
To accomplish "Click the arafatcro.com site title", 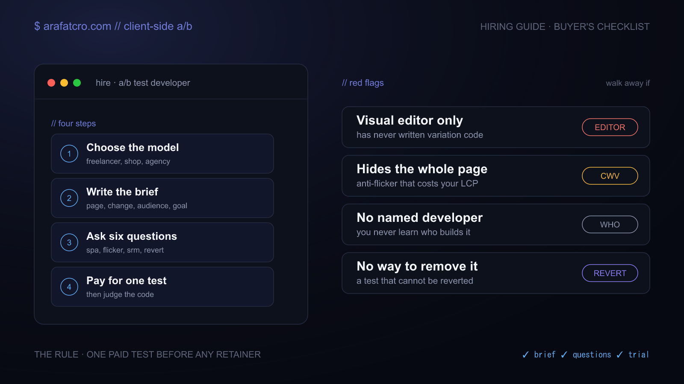I will [113, 26].
